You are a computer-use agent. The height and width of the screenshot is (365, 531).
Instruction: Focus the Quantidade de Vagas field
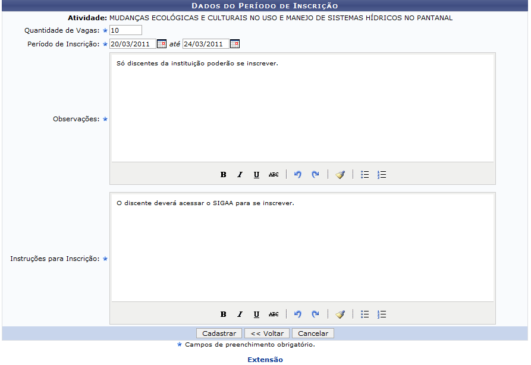(x=125, y=30)
